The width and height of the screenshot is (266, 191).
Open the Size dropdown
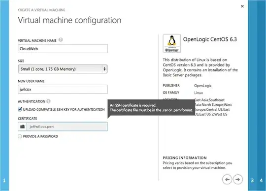[x=63, y=69]
